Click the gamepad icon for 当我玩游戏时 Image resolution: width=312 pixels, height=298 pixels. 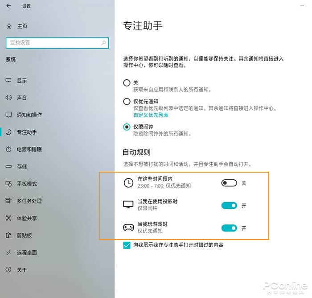coord(128,227)
